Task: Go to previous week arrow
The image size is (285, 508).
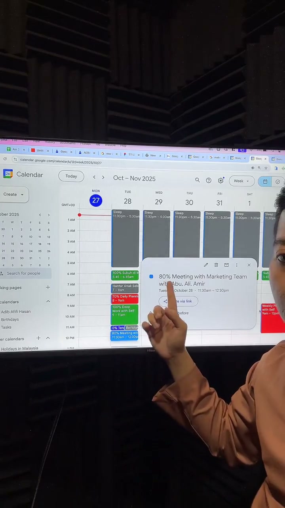Action: (x=94, y=177)
